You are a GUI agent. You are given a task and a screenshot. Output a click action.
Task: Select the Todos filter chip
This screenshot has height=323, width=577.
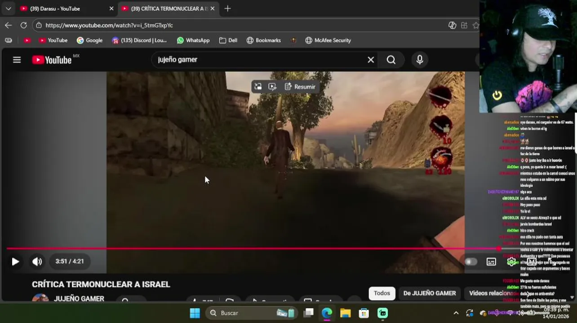382,293
